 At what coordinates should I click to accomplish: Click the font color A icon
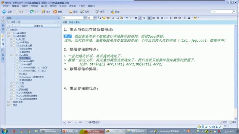189,18
